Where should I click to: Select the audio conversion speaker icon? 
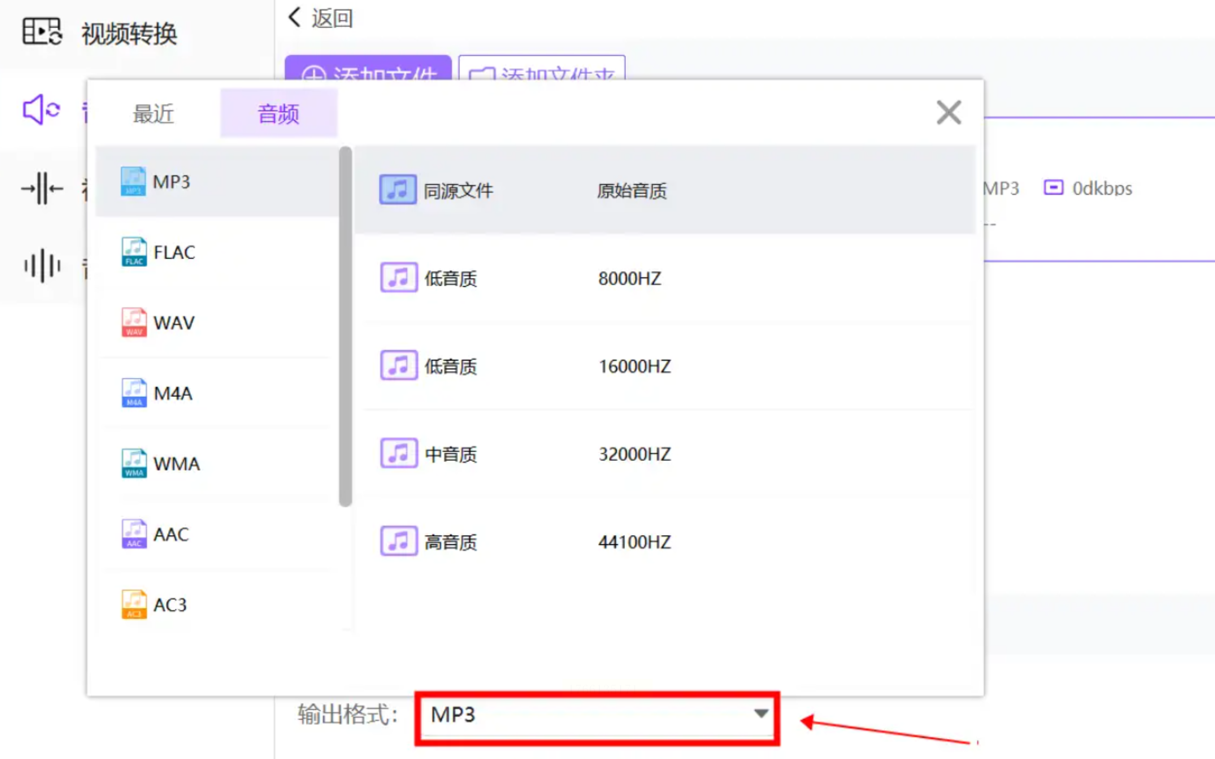tap(41, 110)
